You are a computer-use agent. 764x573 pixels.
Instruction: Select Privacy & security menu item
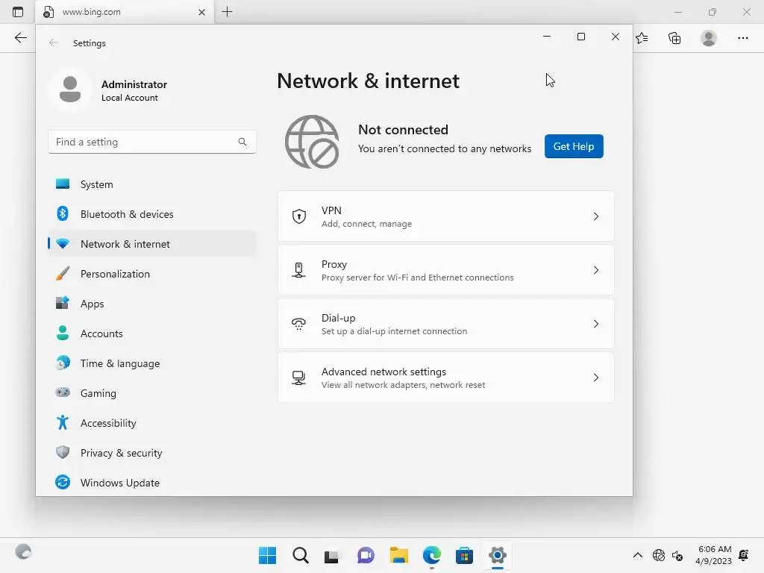(x=152, y=453)
